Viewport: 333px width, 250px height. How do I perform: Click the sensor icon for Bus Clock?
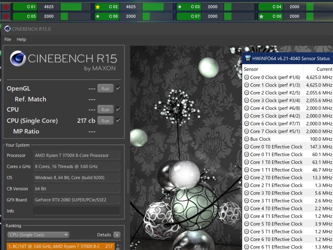tap(246, 139)
